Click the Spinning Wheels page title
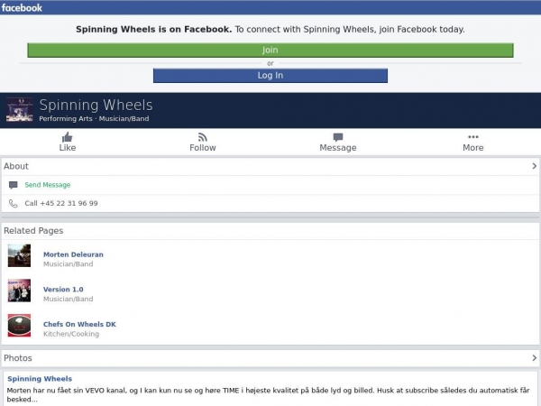 tap(96, 105)
